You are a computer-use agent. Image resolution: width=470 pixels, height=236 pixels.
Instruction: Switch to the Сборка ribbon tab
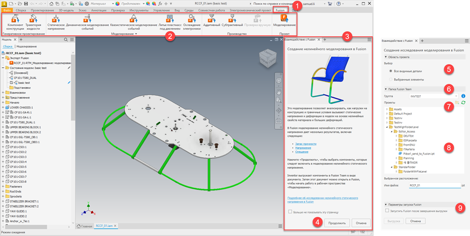(20, 10)
